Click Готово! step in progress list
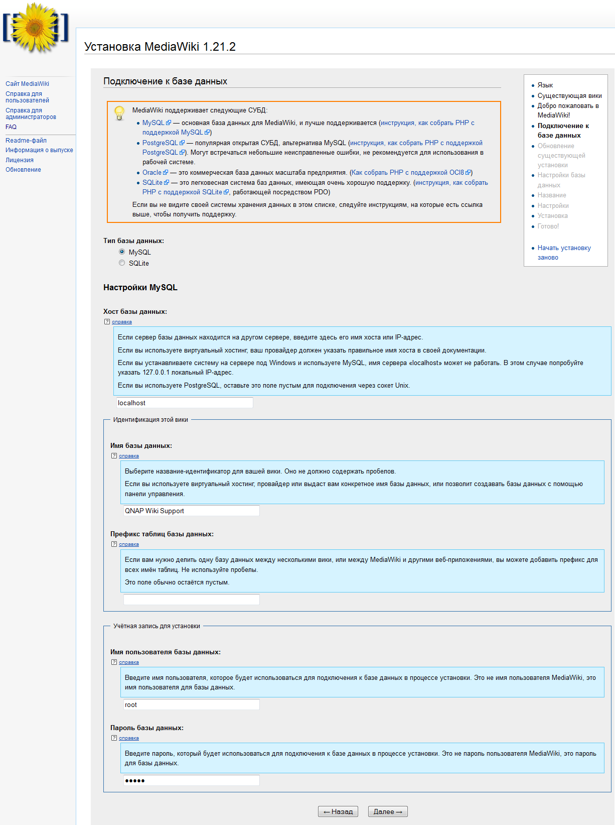 pyautogui.click(x=548, y=226)
